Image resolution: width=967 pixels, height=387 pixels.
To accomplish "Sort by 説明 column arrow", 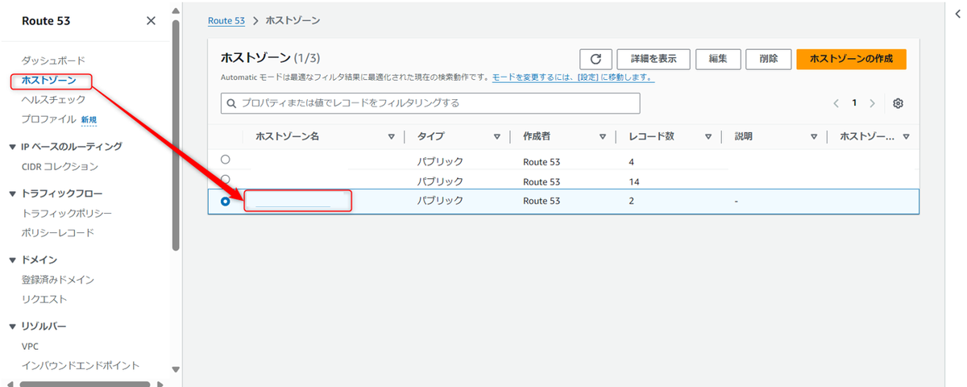I will 814,137.
